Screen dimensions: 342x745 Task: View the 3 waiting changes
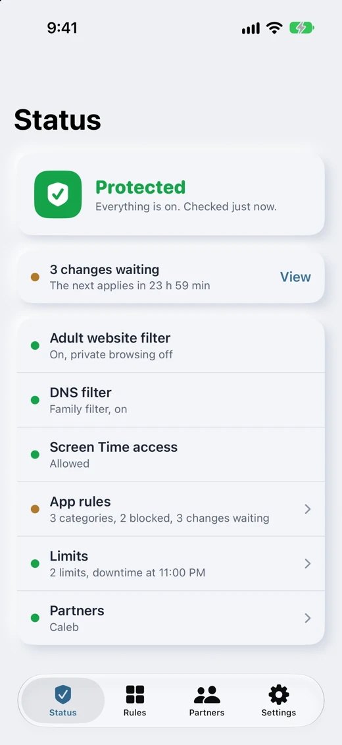tap(295, 277)
